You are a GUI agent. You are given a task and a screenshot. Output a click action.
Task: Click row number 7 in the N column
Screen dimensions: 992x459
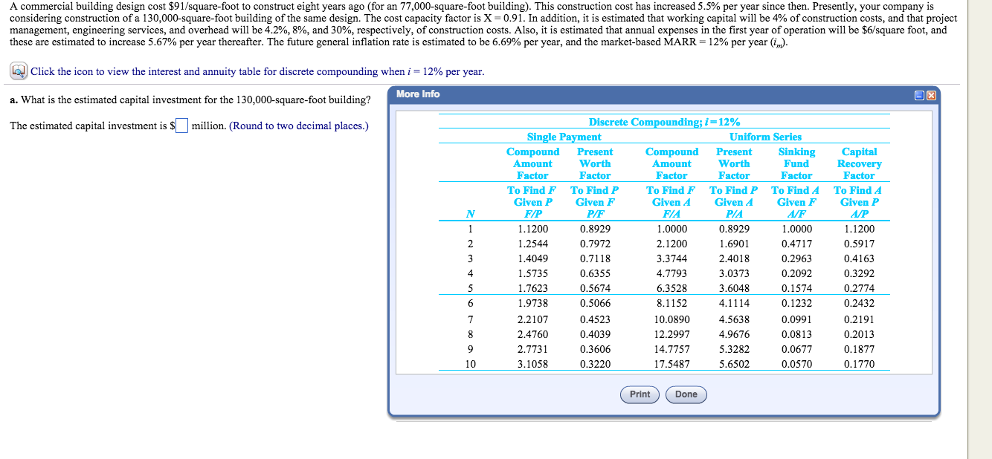(470, 319)
